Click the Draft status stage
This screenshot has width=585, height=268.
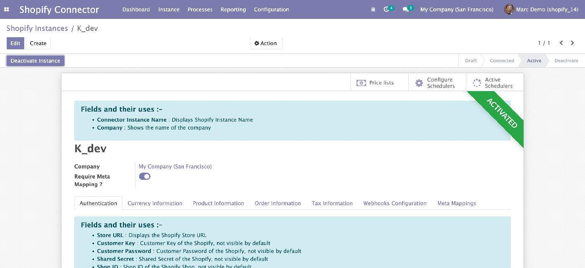[471, 61]
